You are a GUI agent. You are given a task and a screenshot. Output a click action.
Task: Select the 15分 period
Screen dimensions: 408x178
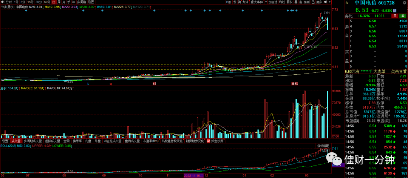tap(31, 2)
